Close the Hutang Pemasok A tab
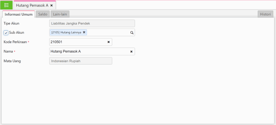The height and width of the screenshot is (125, 276). tap(51, 5)
